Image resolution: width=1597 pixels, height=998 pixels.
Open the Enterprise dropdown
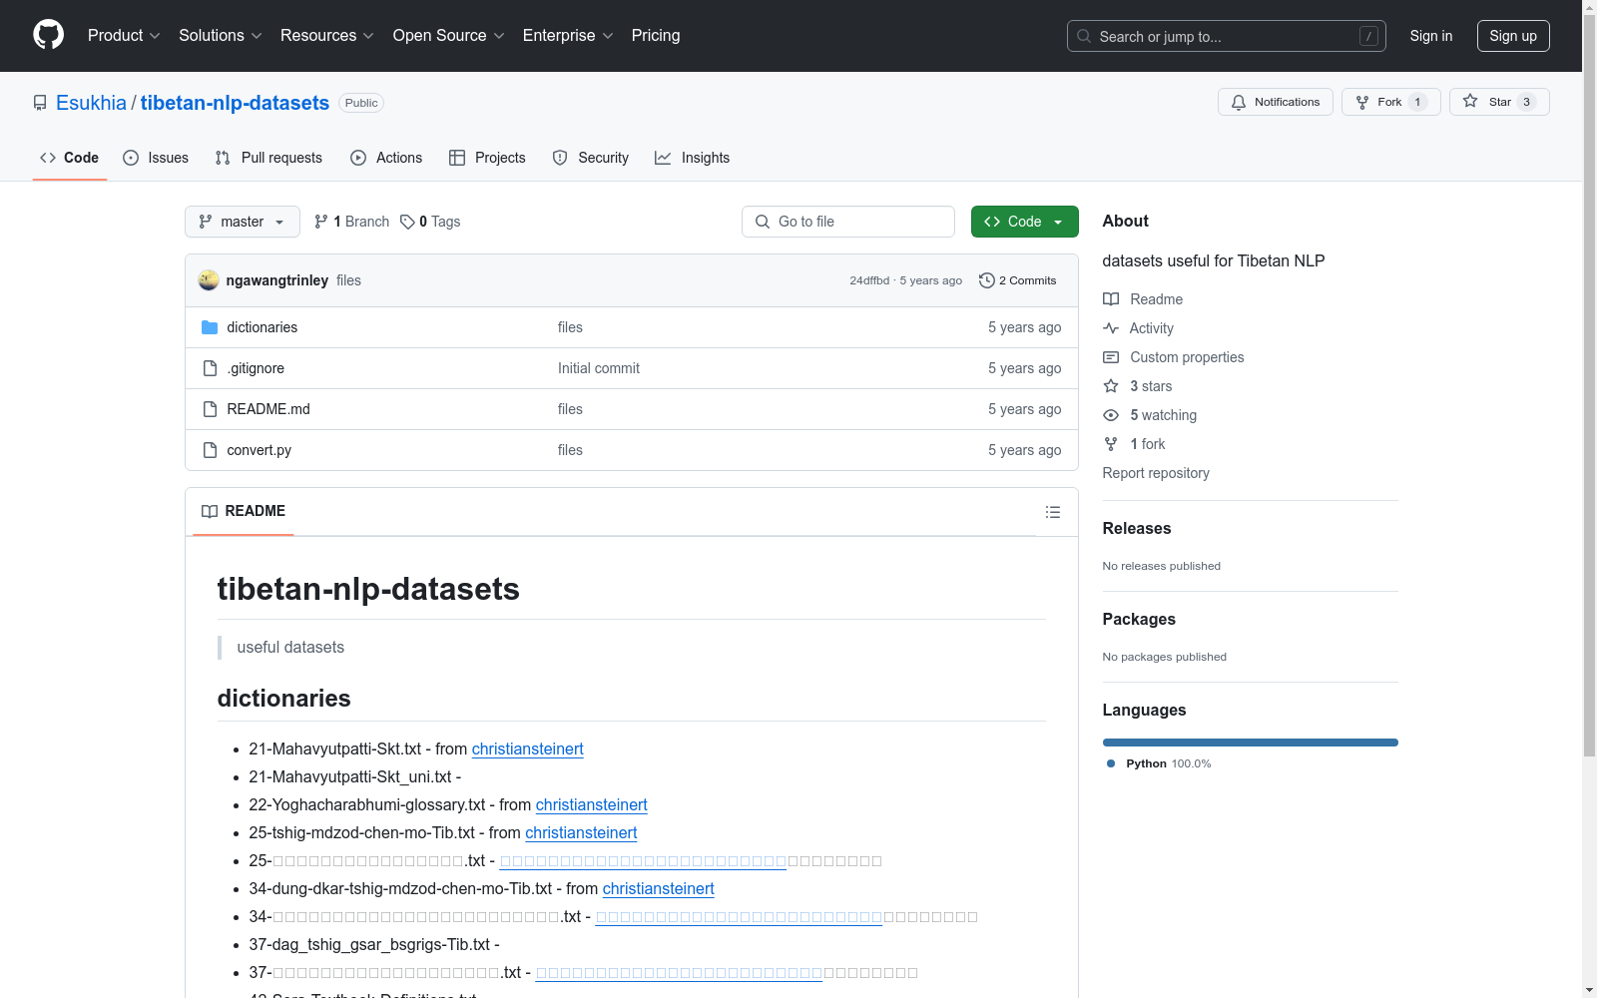coord(568,36)
